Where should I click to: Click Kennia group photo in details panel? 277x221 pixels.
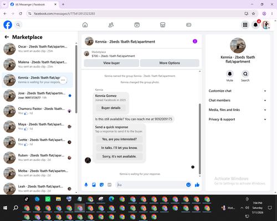coord(238,45)
